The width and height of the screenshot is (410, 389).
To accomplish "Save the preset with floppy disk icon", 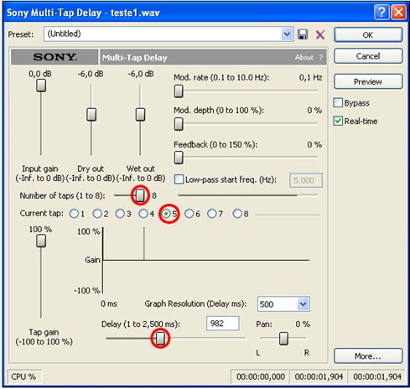I will [x=303, y=34].
